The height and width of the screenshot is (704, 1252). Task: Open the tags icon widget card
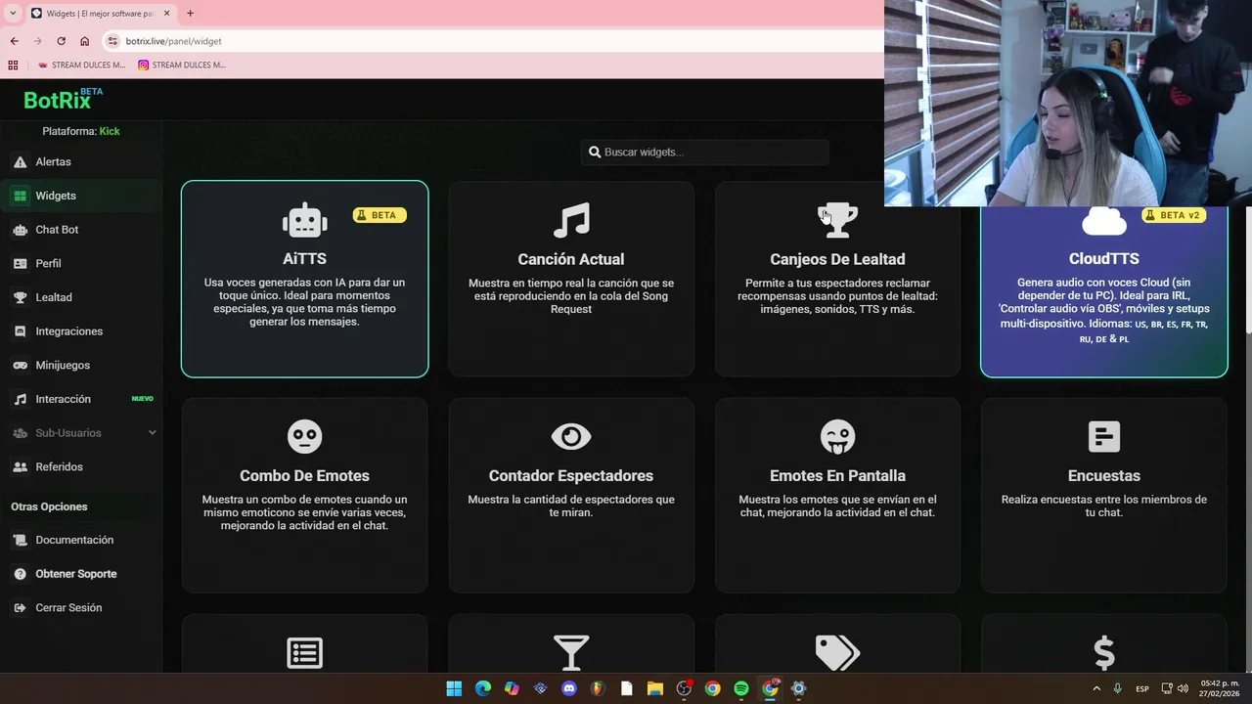(837, 652)
